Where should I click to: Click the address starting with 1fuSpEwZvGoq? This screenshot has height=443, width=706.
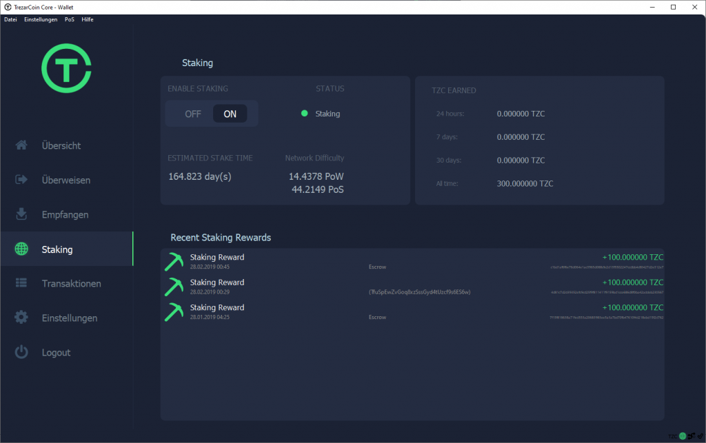click(420, 292)
